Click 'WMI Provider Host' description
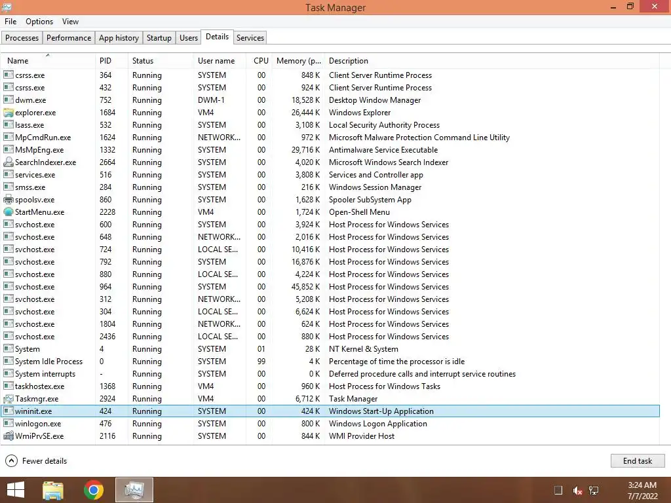671x503 pixels. (x=362, y=436)
